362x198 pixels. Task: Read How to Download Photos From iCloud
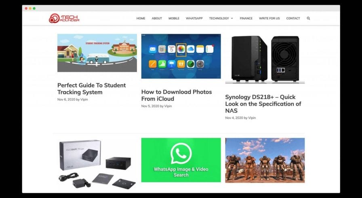click(177, 95)
